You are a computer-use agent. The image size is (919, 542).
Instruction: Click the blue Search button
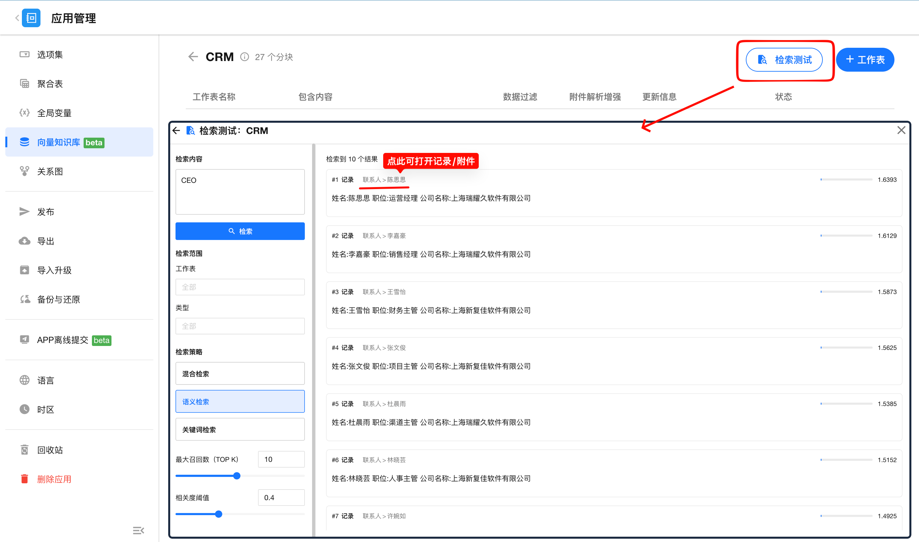point(240,231)
